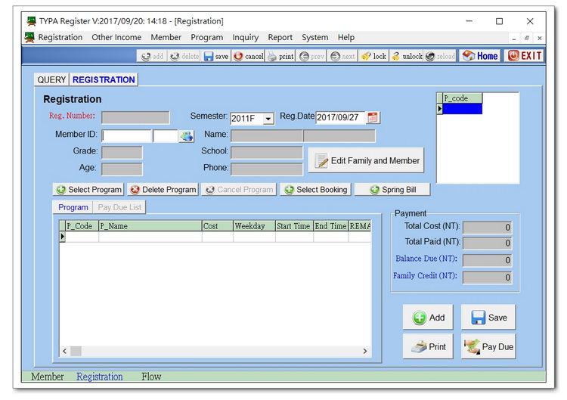
Task: Open the Registration menu
Action: click(60, 37)
